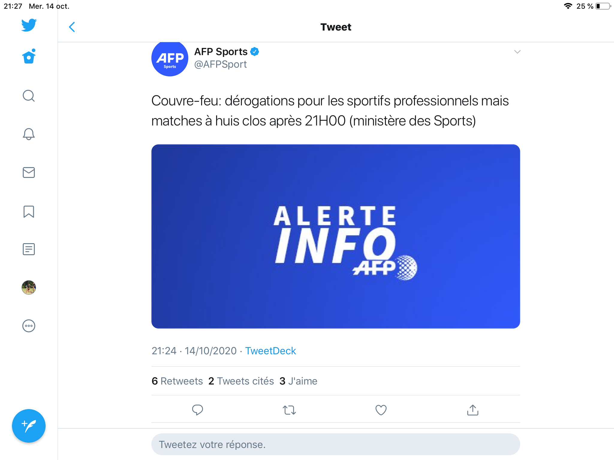Open direct messages envelope
The height and width of the screenshot is (460, 614).
(x=29, y=172)
